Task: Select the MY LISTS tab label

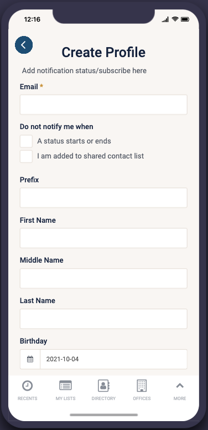Action: (x=65, y=398)
